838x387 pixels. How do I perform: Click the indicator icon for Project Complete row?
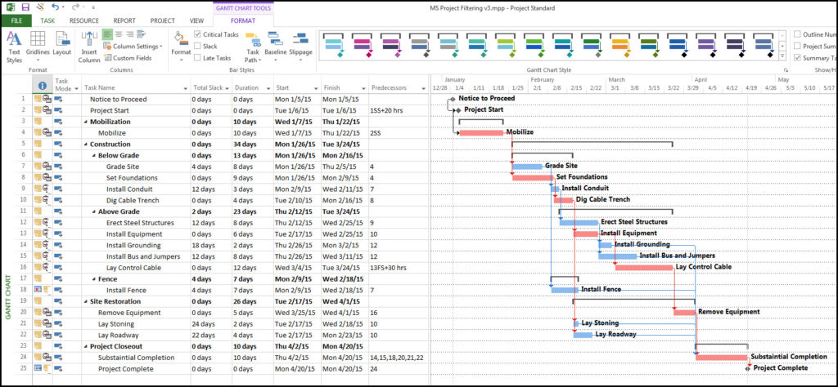tap(38, 368)
